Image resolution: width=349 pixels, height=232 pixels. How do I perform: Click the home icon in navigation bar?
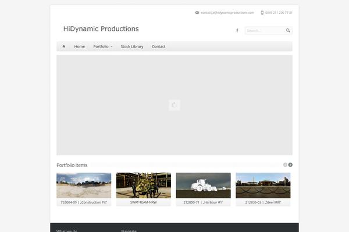(x=63, y=46)
